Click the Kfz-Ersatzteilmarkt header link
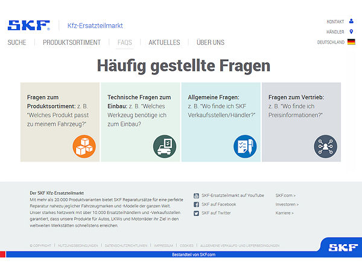Image resolution: width=362 pixels, height=272 pixels. [95, 25]
